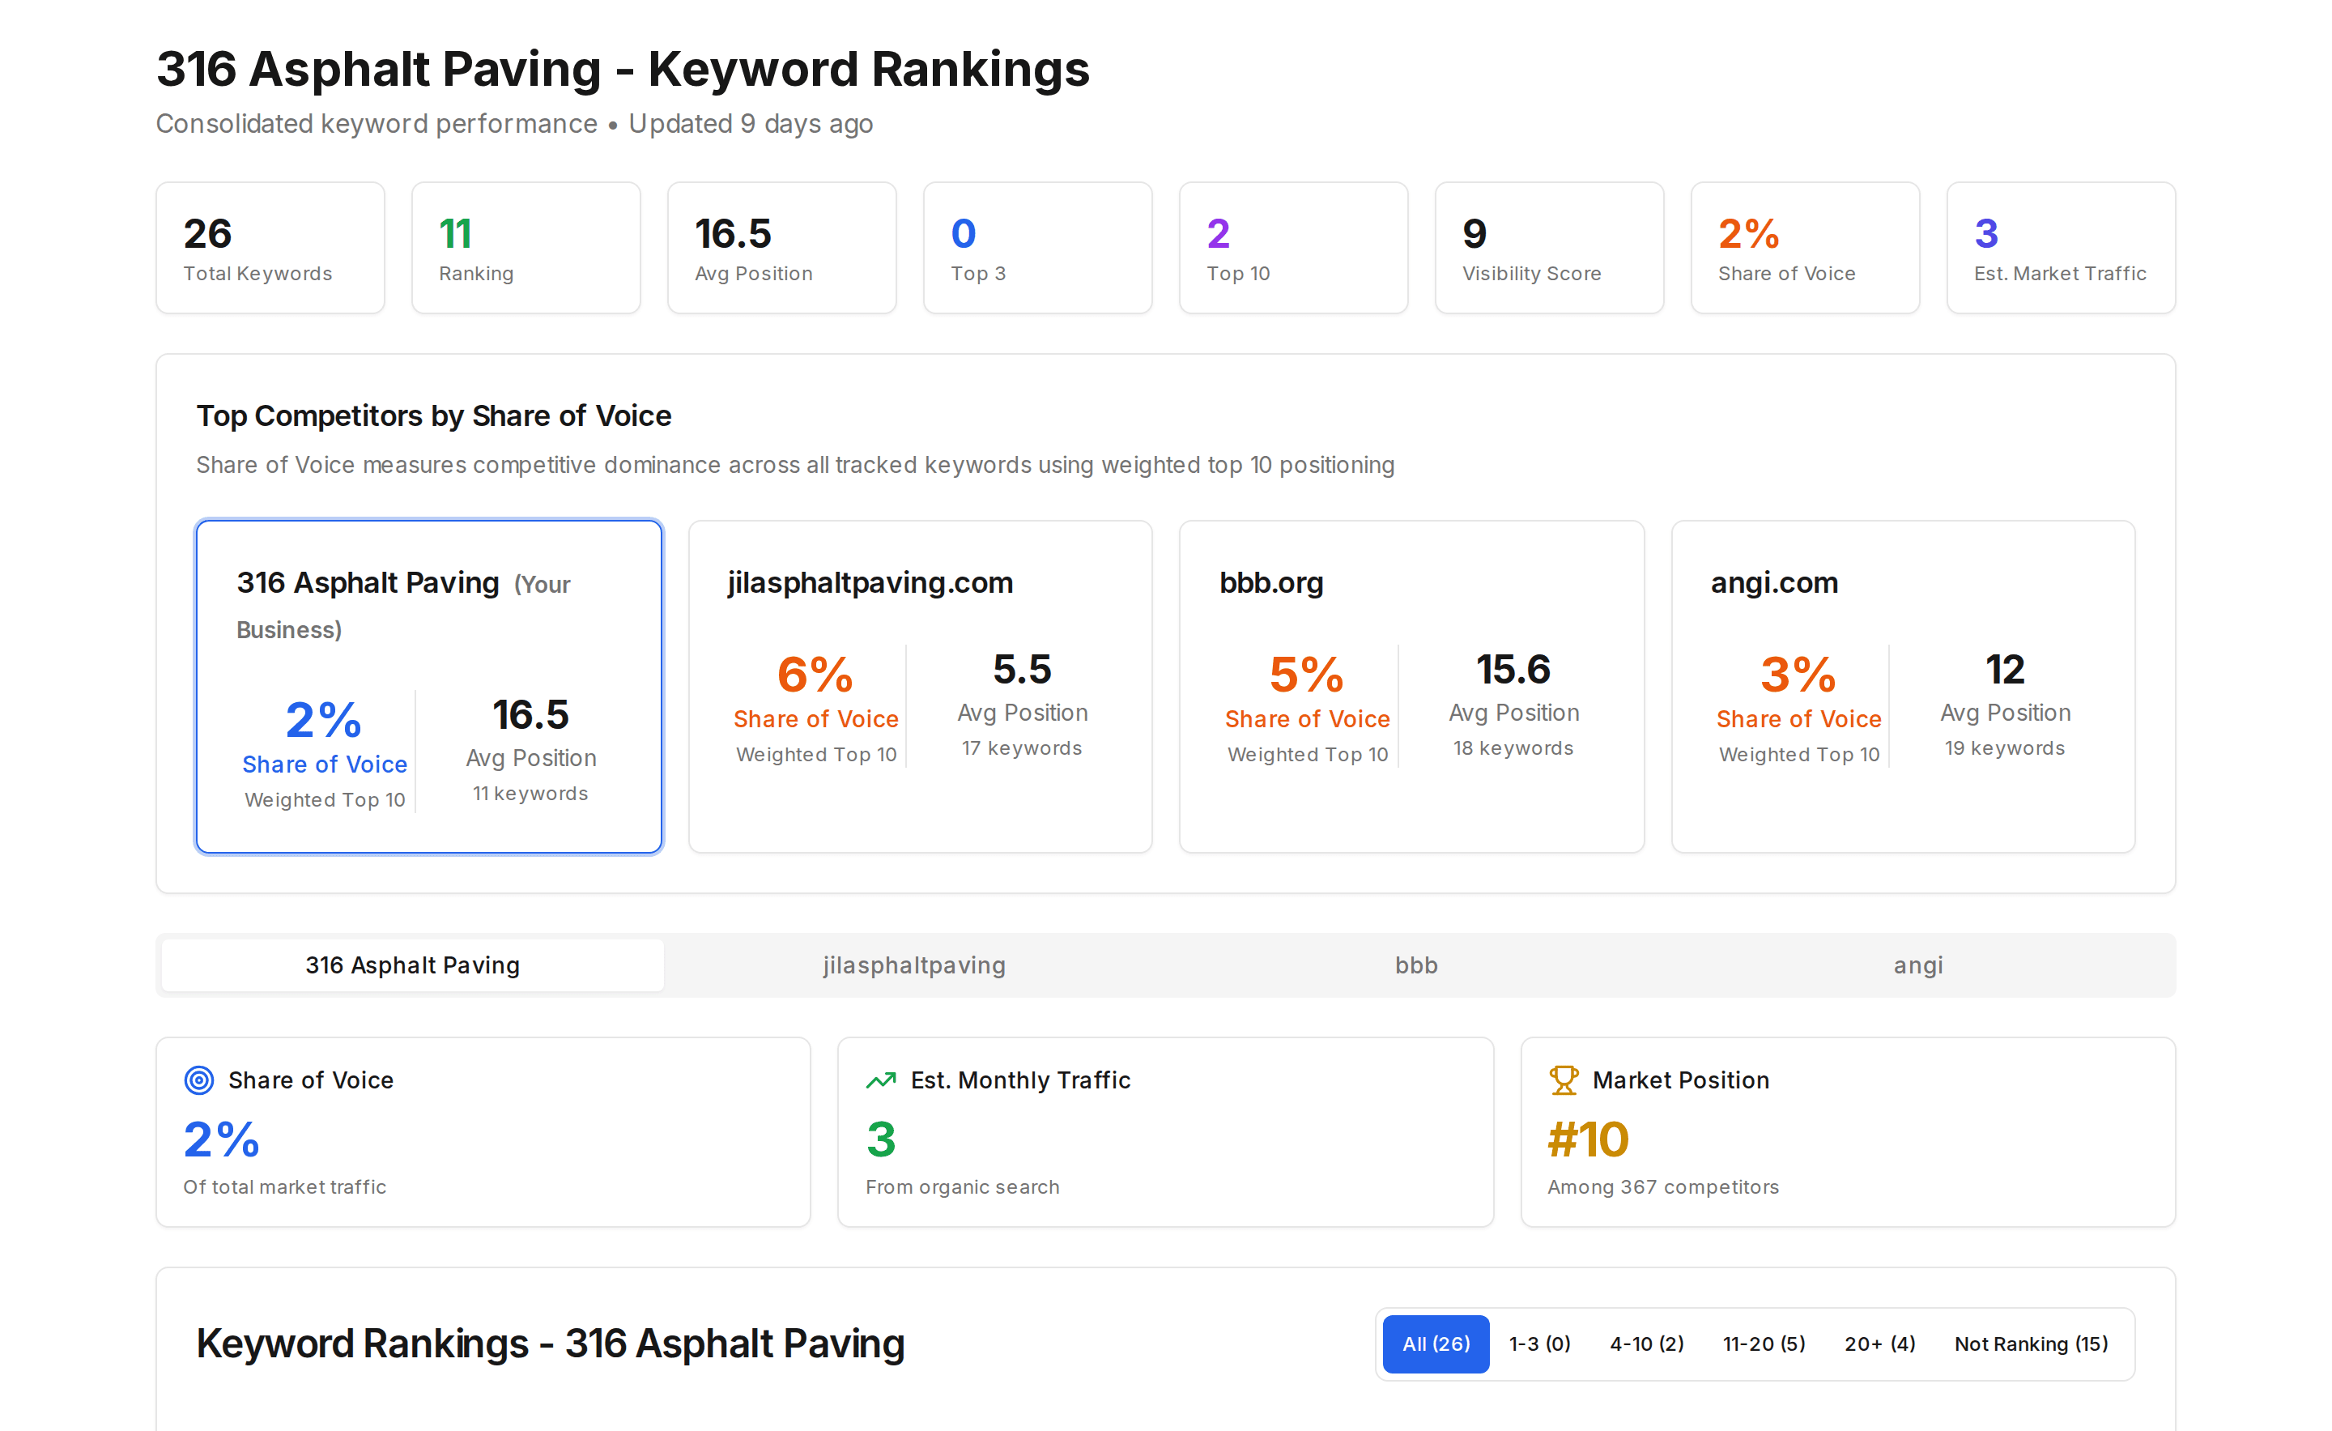This screenshot has height=1431, width=2332.
Task: Click the '18 keywords' label
Action: 1513,747
